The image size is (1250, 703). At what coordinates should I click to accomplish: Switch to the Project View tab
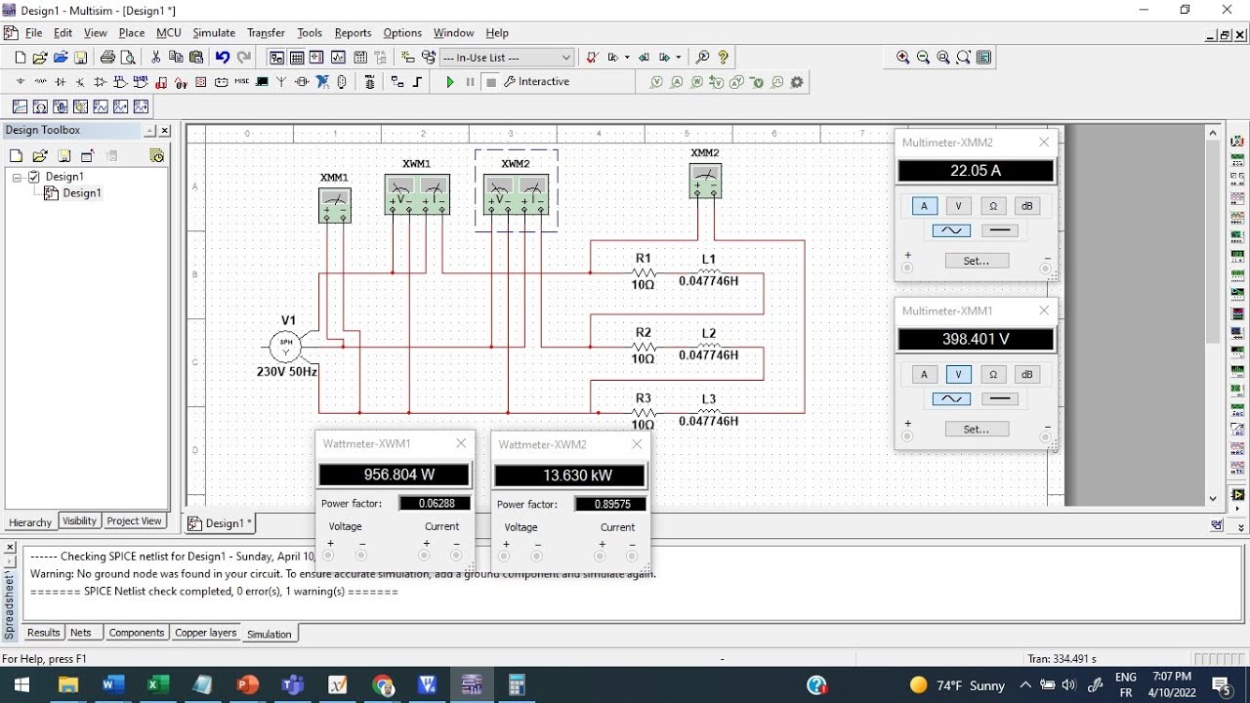pyautogui.click(x=134, y=521)
